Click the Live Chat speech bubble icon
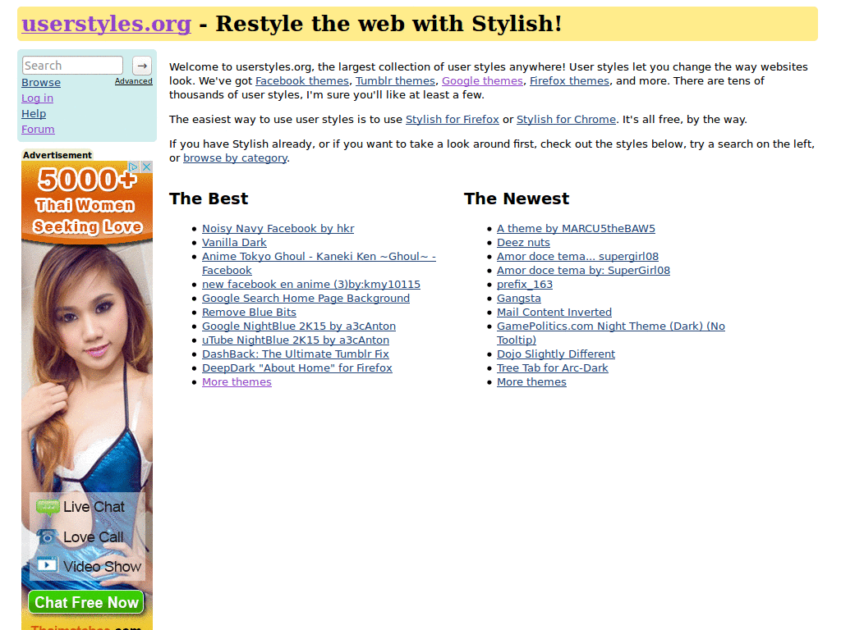 click(x=48, y=506)
